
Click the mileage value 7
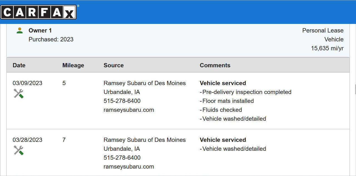click(x=64, y=140)
